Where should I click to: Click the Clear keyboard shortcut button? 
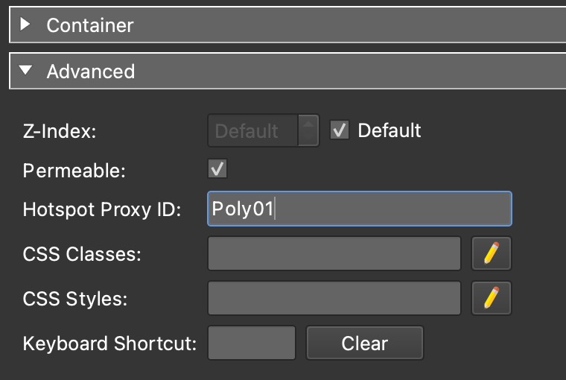(364, 343)
